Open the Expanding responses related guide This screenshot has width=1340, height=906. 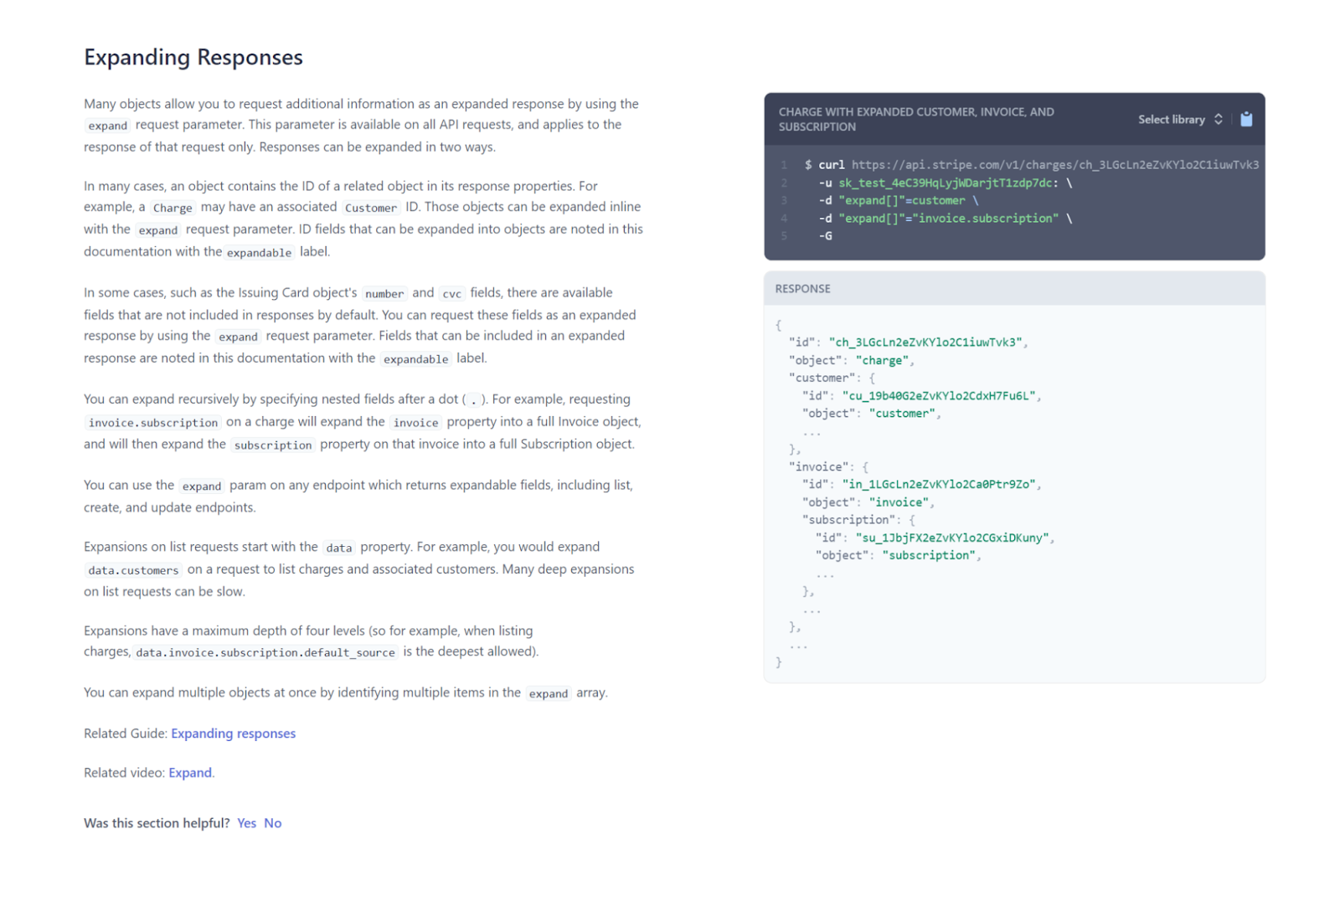233,733
